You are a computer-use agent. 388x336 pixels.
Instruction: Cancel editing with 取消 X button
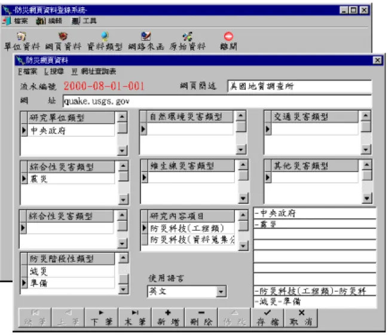point(301,317)
